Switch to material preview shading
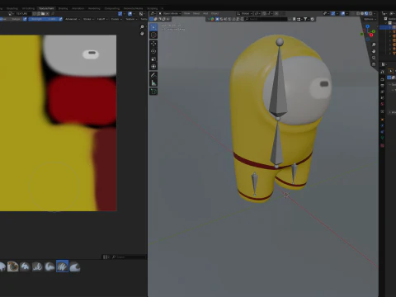 pyautogui.click(x=366, y=13)
